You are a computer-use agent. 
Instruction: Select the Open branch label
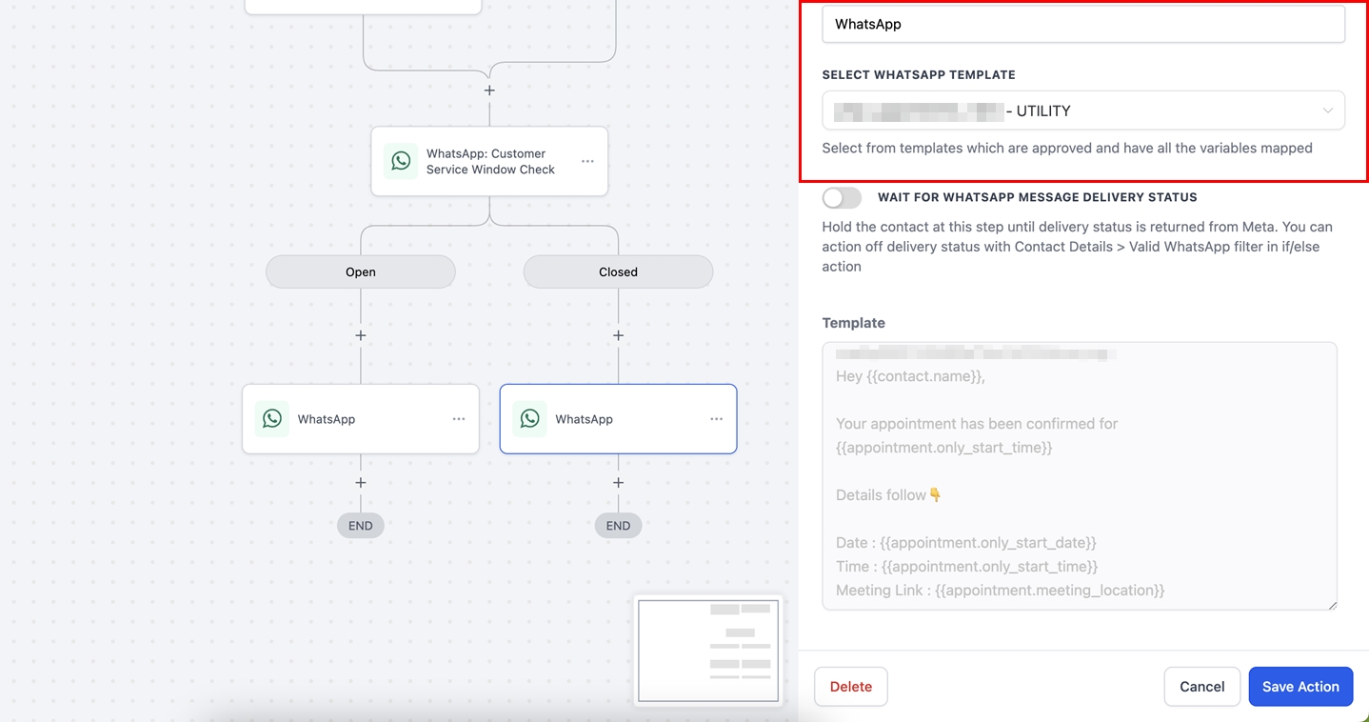tap(361, 271)
